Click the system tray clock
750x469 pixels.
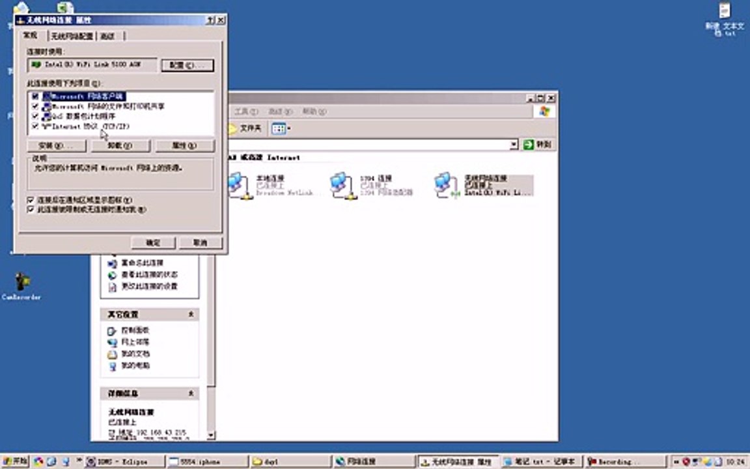736,462
